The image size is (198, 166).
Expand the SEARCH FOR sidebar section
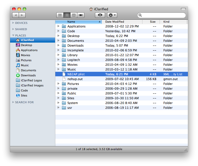click(x=13, y=102)
